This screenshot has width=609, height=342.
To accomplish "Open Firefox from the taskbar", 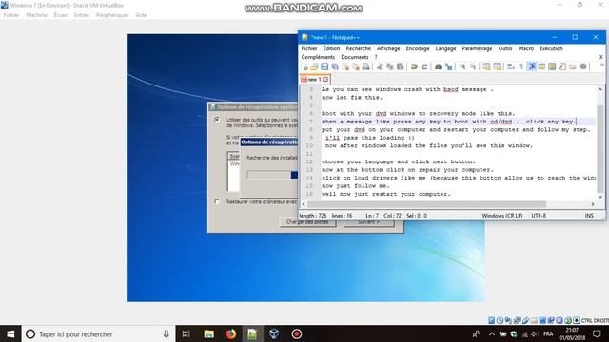I will 230,333.
